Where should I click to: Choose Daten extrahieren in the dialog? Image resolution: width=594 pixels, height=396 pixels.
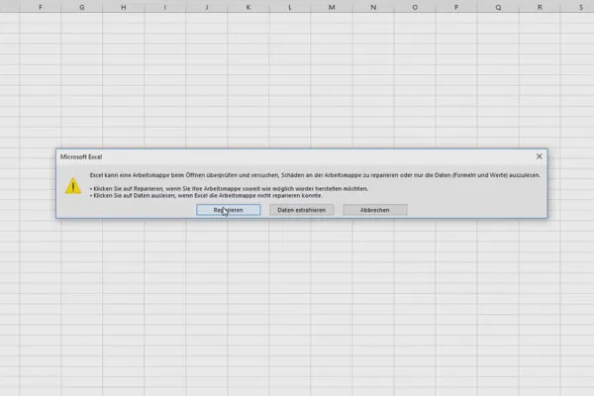pyautogui.click(x=302, y=210)
